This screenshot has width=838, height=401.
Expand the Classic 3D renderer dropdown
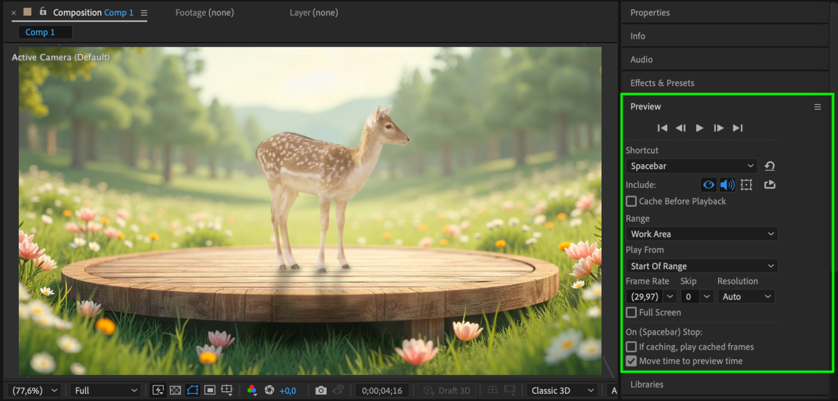tap(562, 391)
